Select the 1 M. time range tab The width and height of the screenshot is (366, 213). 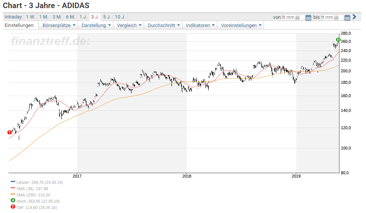point(44,17)
